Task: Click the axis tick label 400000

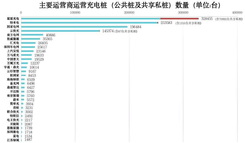Action: coord(237,13)
